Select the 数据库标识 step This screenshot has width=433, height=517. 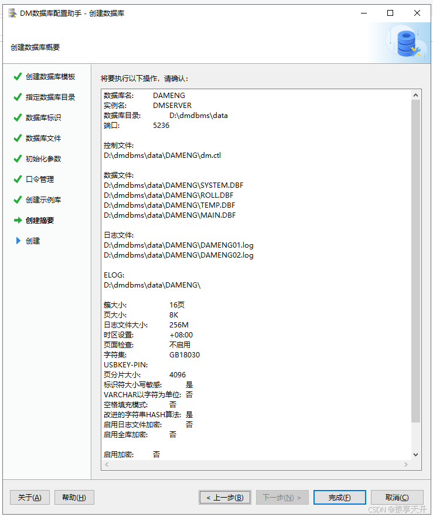(43, 118)
